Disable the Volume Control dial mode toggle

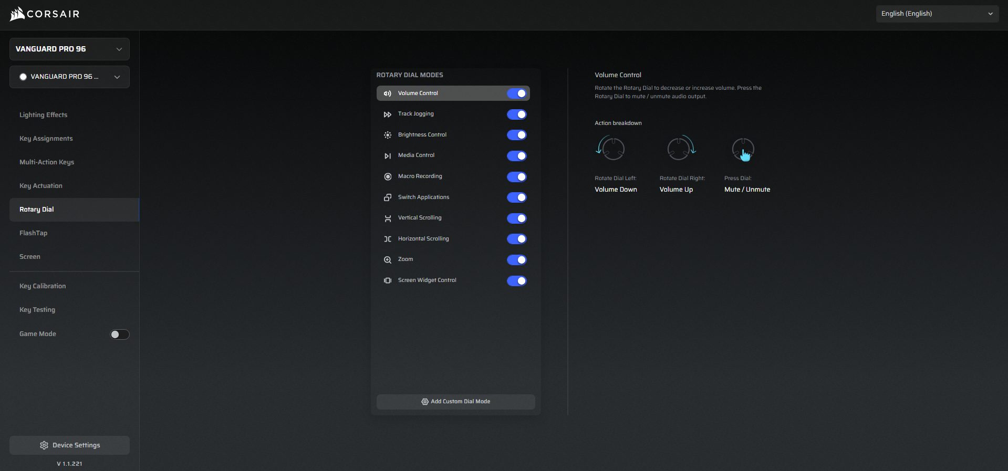pyautogui.click(x=517, y=93)
